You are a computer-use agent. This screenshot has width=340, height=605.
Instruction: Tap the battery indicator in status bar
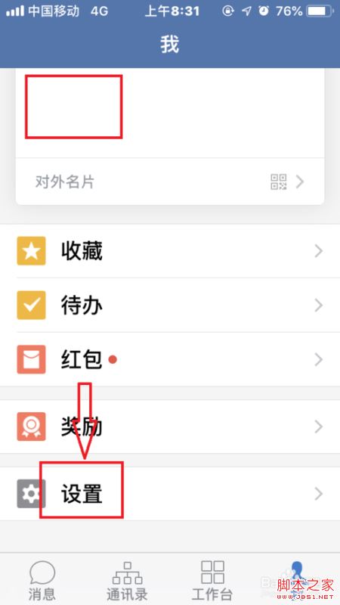319,11
